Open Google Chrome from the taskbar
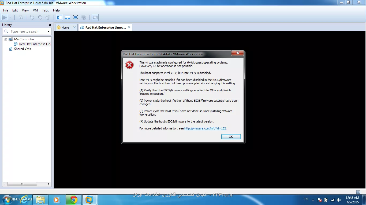 click(73, 200)
